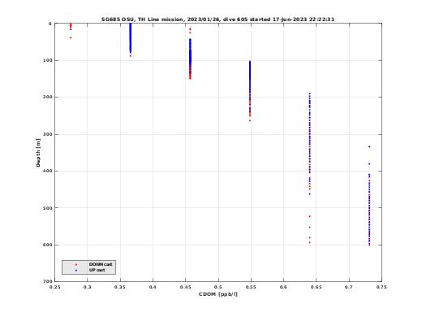
Task: Select the isolated blue point near 380 m depth
Action: tap(369, 164)
